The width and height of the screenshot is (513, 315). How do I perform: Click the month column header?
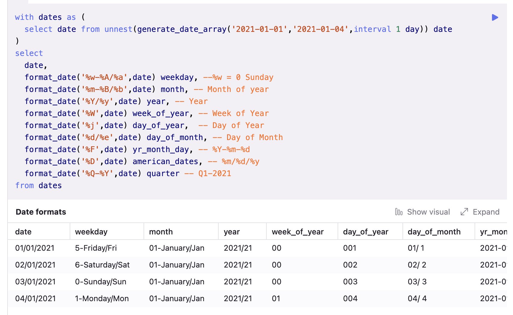click(x=161, y=231)
